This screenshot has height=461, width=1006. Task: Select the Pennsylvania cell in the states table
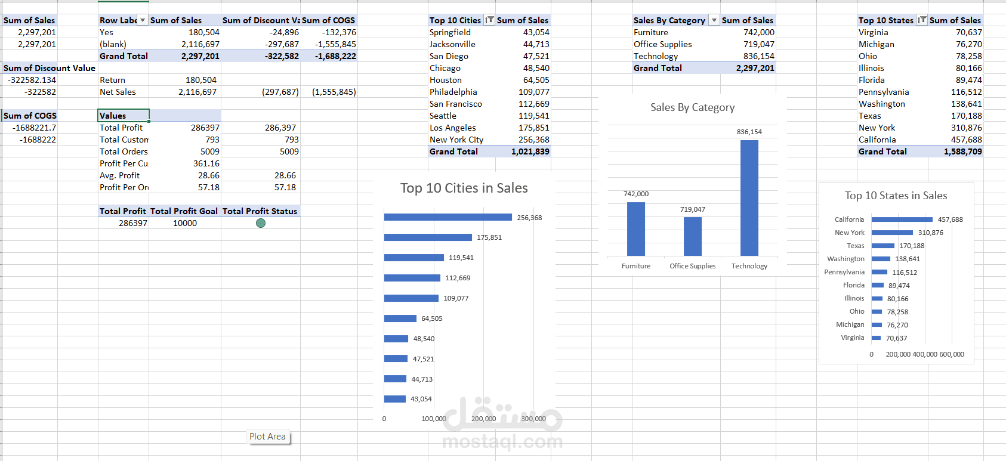pyautogui.click(x=893, y=92)
